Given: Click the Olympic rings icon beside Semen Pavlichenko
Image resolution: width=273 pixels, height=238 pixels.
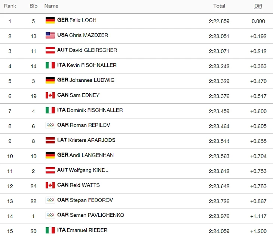Looking at the screenshot, I should pyautogui.click(x=50, y=215).
